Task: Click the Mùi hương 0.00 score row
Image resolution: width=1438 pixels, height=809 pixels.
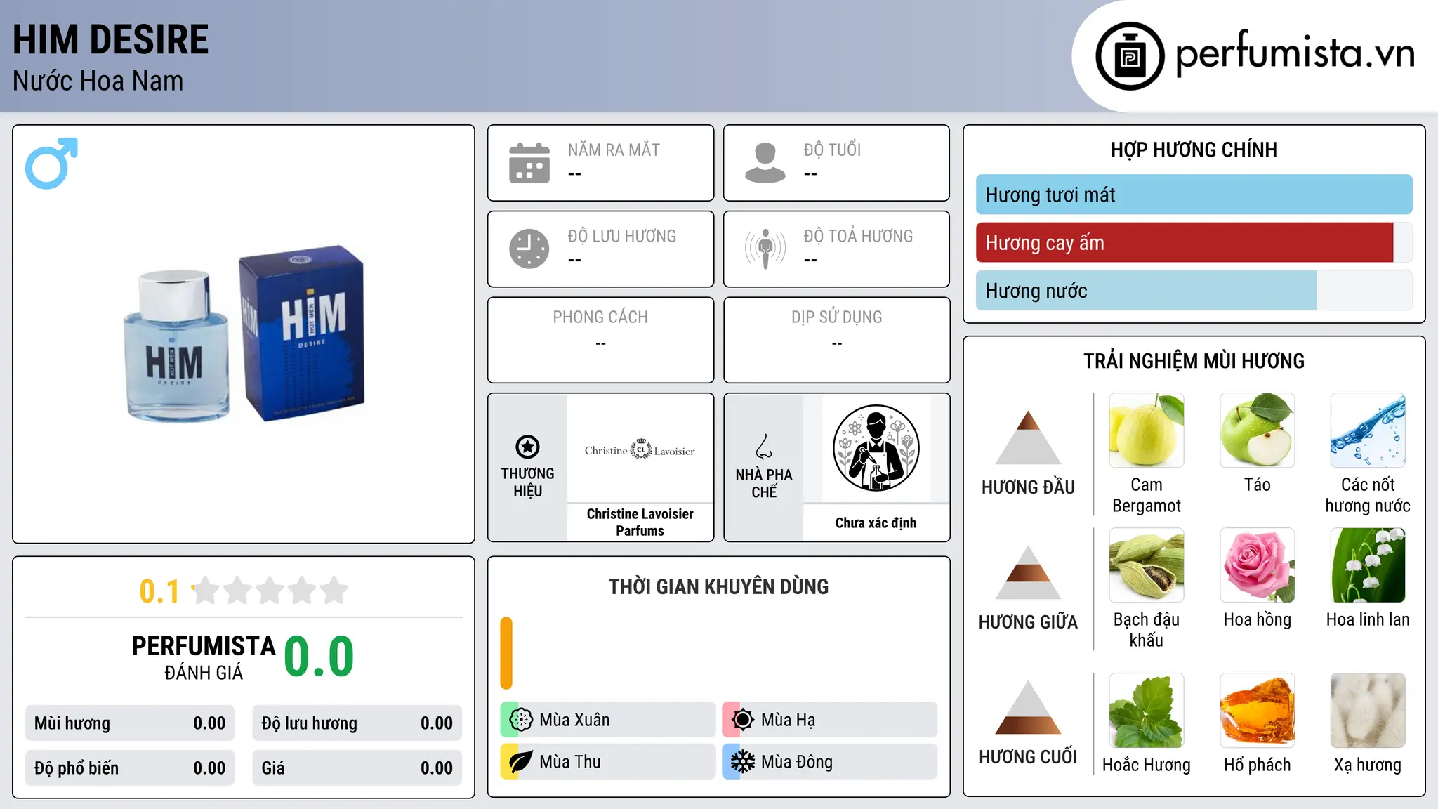Action: click(130, 723)
